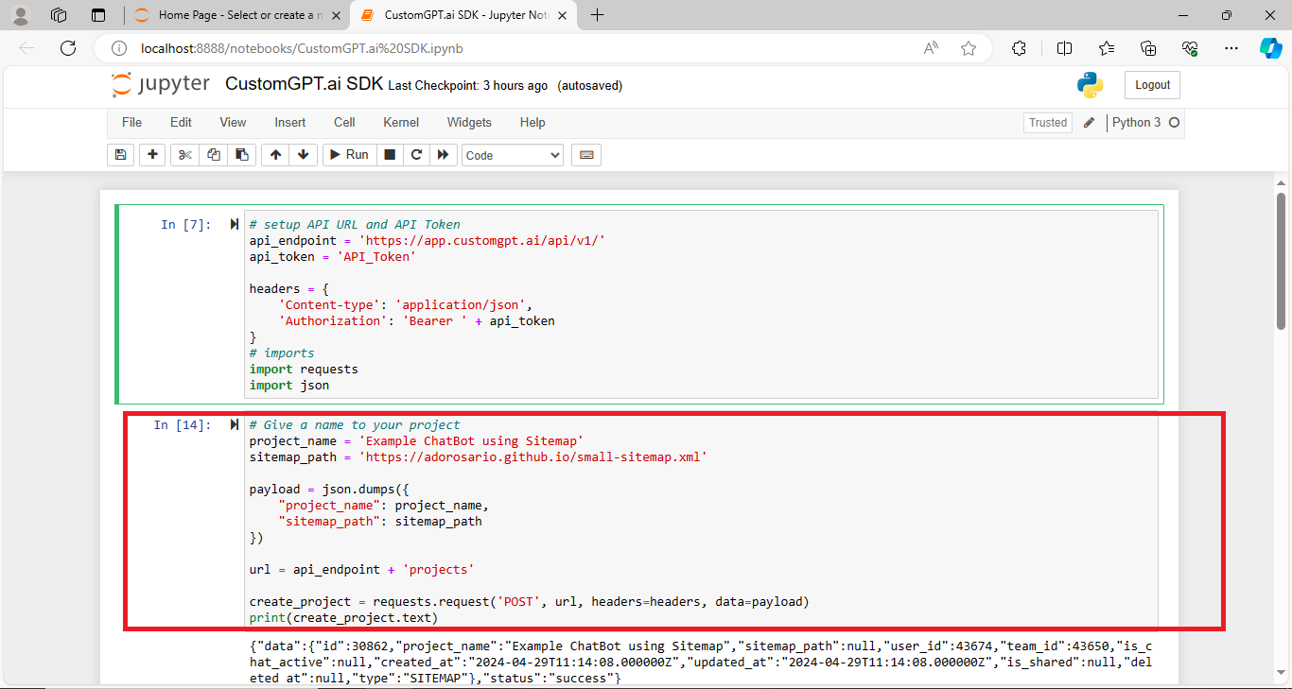The width and height of the screenshot is (1292, 689).
Task: Save the notebook checkpoint
Action: point(120,154)
